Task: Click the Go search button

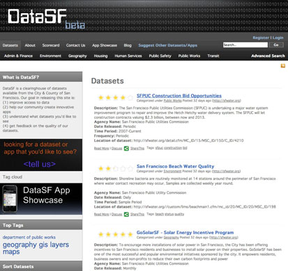Action: coord(276,45)
